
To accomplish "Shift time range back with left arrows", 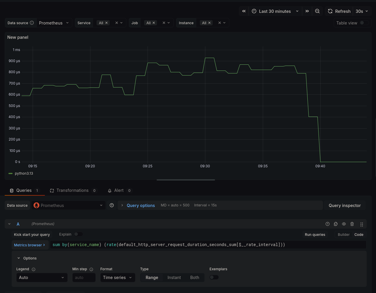I will click(244, 11).
